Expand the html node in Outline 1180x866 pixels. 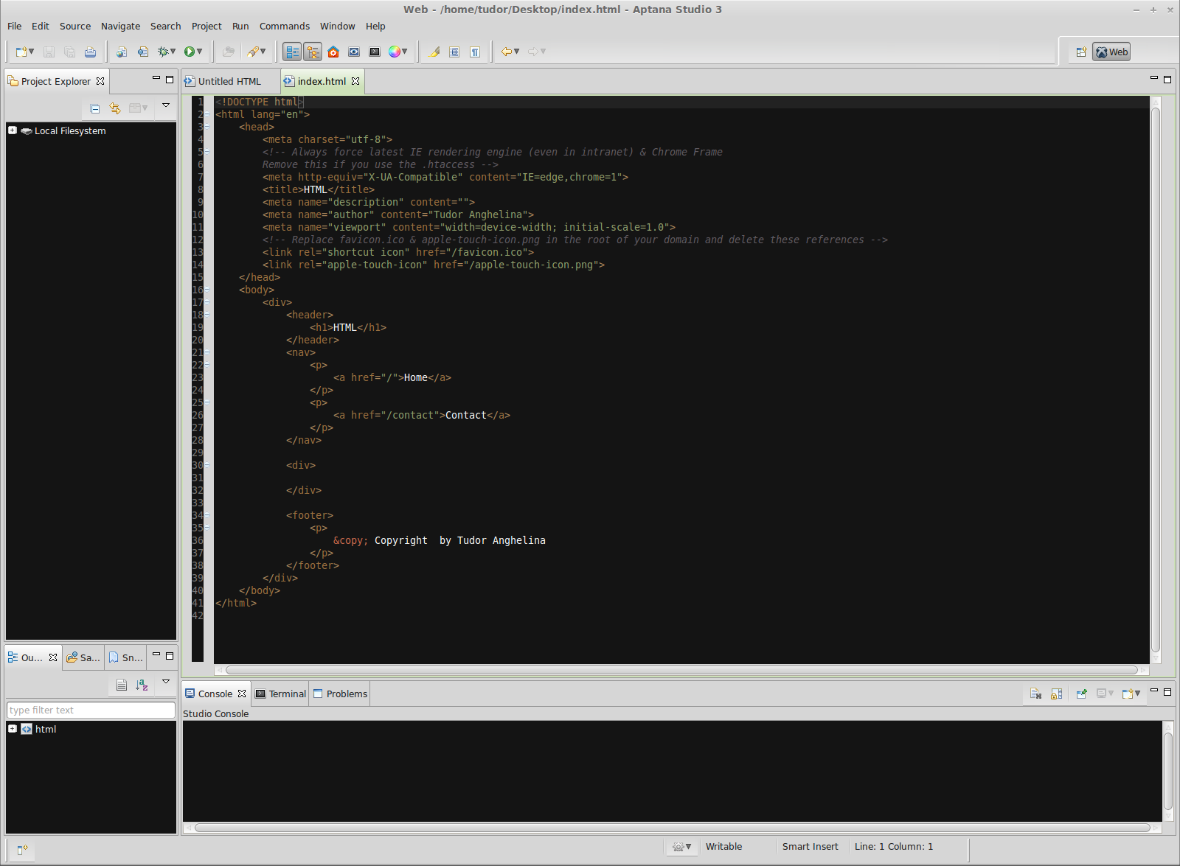point(13,729)
